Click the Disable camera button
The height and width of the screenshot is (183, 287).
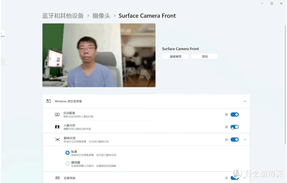pos(204,56)
